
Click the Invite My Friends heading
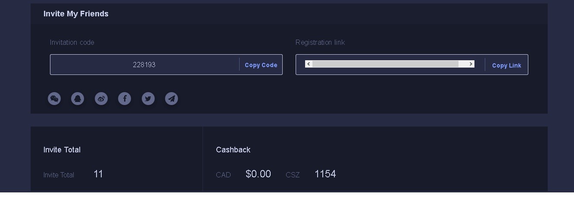click(76, 14)
